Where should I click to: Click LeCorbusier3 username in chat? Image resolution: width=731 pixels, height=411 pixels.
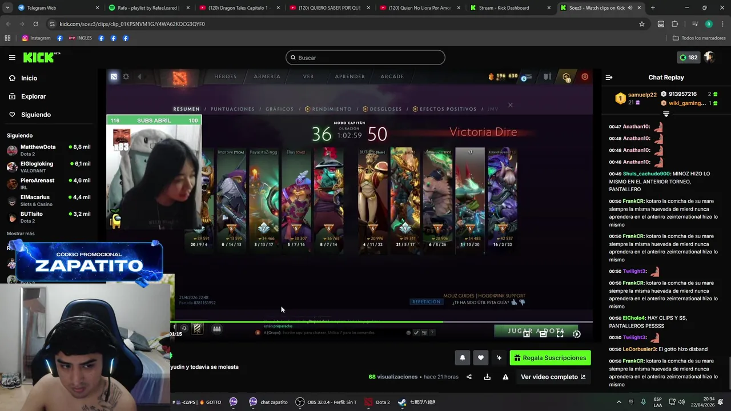pos(640,349)
